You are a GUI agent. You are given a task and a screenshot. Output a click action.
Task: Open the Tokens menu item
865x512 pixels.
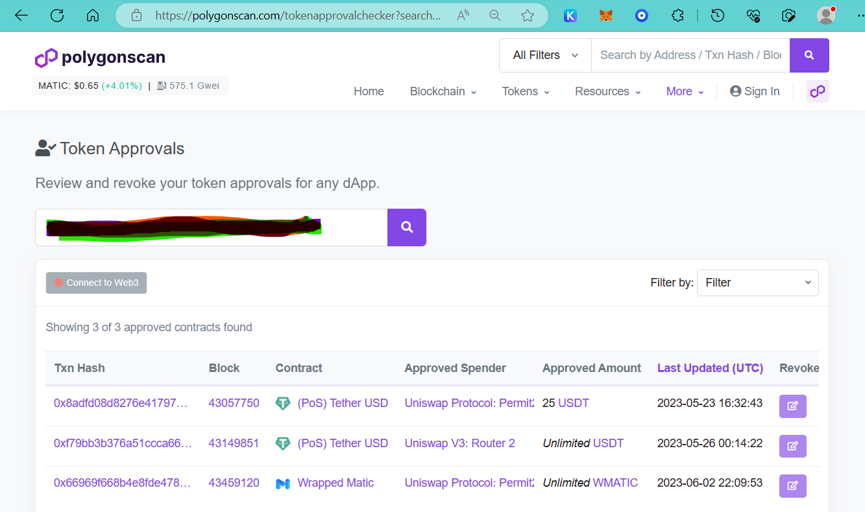pos(525,91)
